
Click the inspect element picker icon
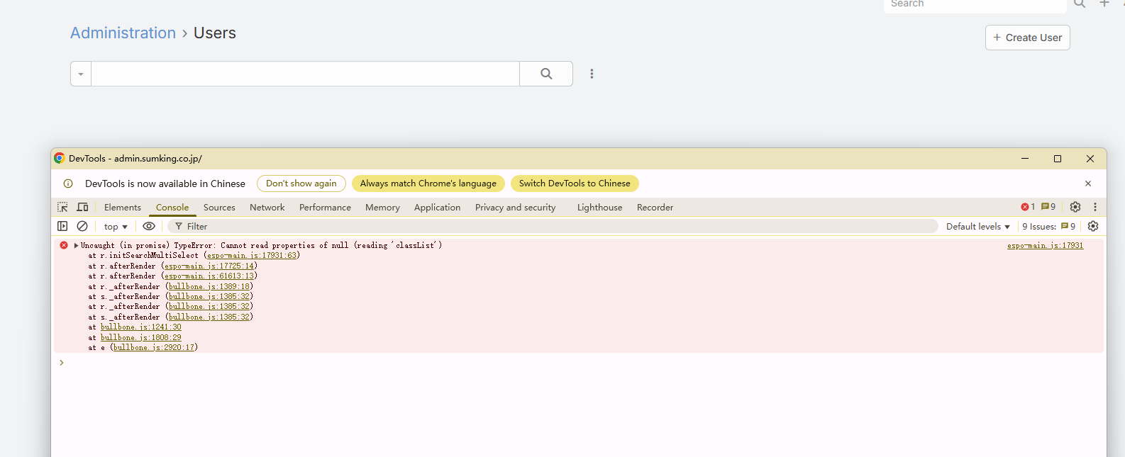pos(62,207)
